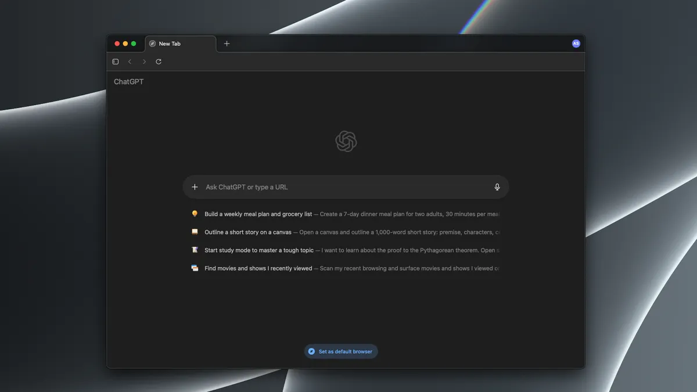Reload the page with refresh icon

click(159, 62)
